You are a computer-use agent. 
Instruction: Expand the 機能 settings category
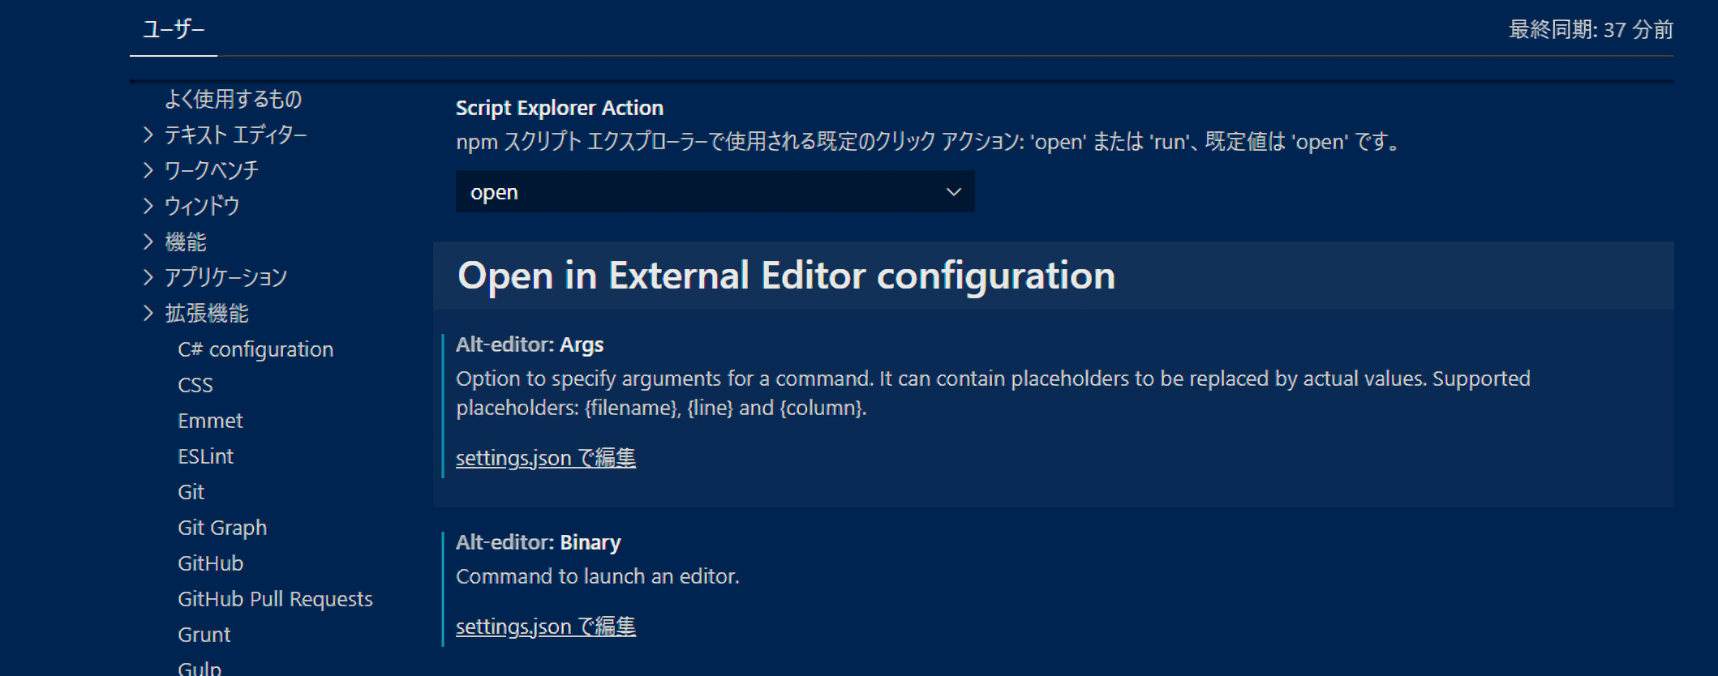click(x=148, y=242)
